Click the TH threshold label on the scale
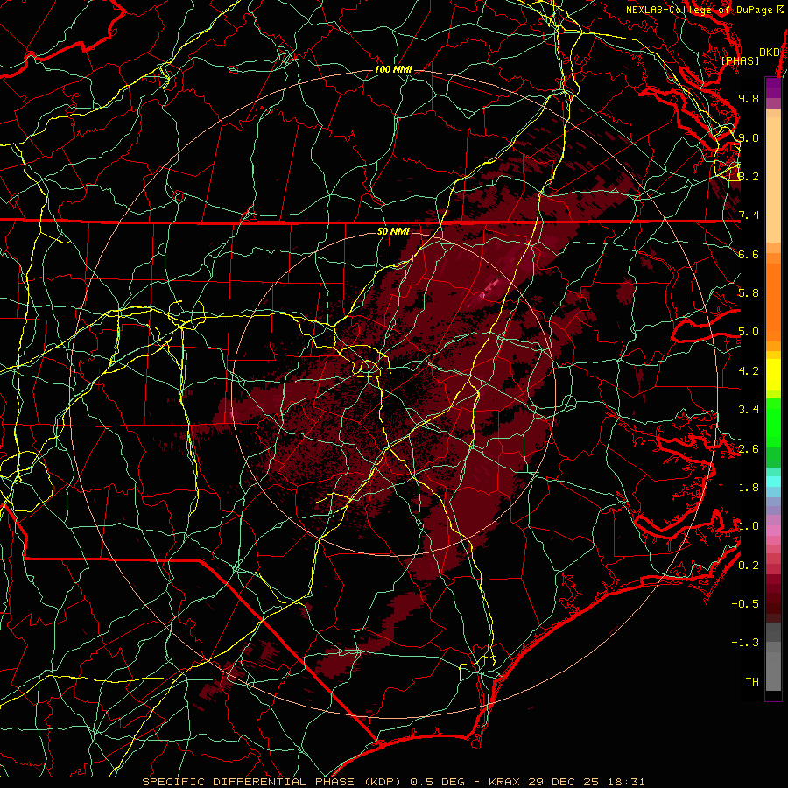 click(x=752, y=682)
